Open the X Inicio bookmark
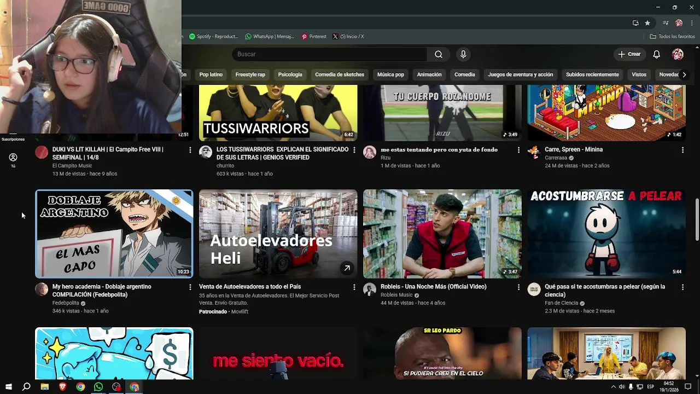The height and width of the screenshot is (394, 700). pyautogui.click(x=348, y=37)
